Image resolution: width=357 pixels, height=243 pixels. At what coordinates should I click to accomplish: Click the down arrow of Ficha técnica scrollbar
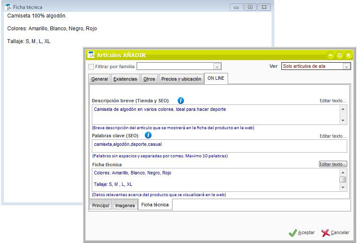tap(343, 188)
